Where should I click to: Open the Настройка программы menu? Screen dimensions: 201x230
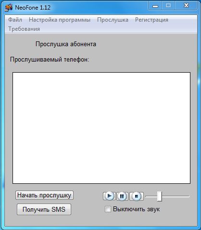coord(60,20)
